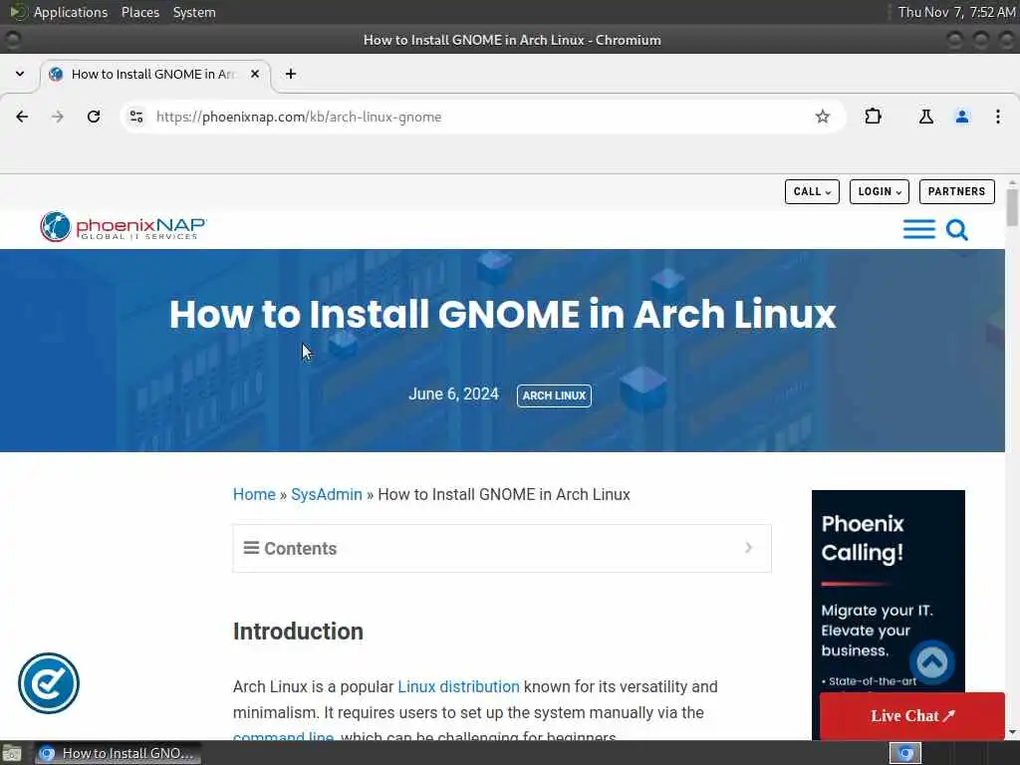The image size is (1020, 765).
Task: Click the clock showing Thu Nov 7
Action: [956, 12]
